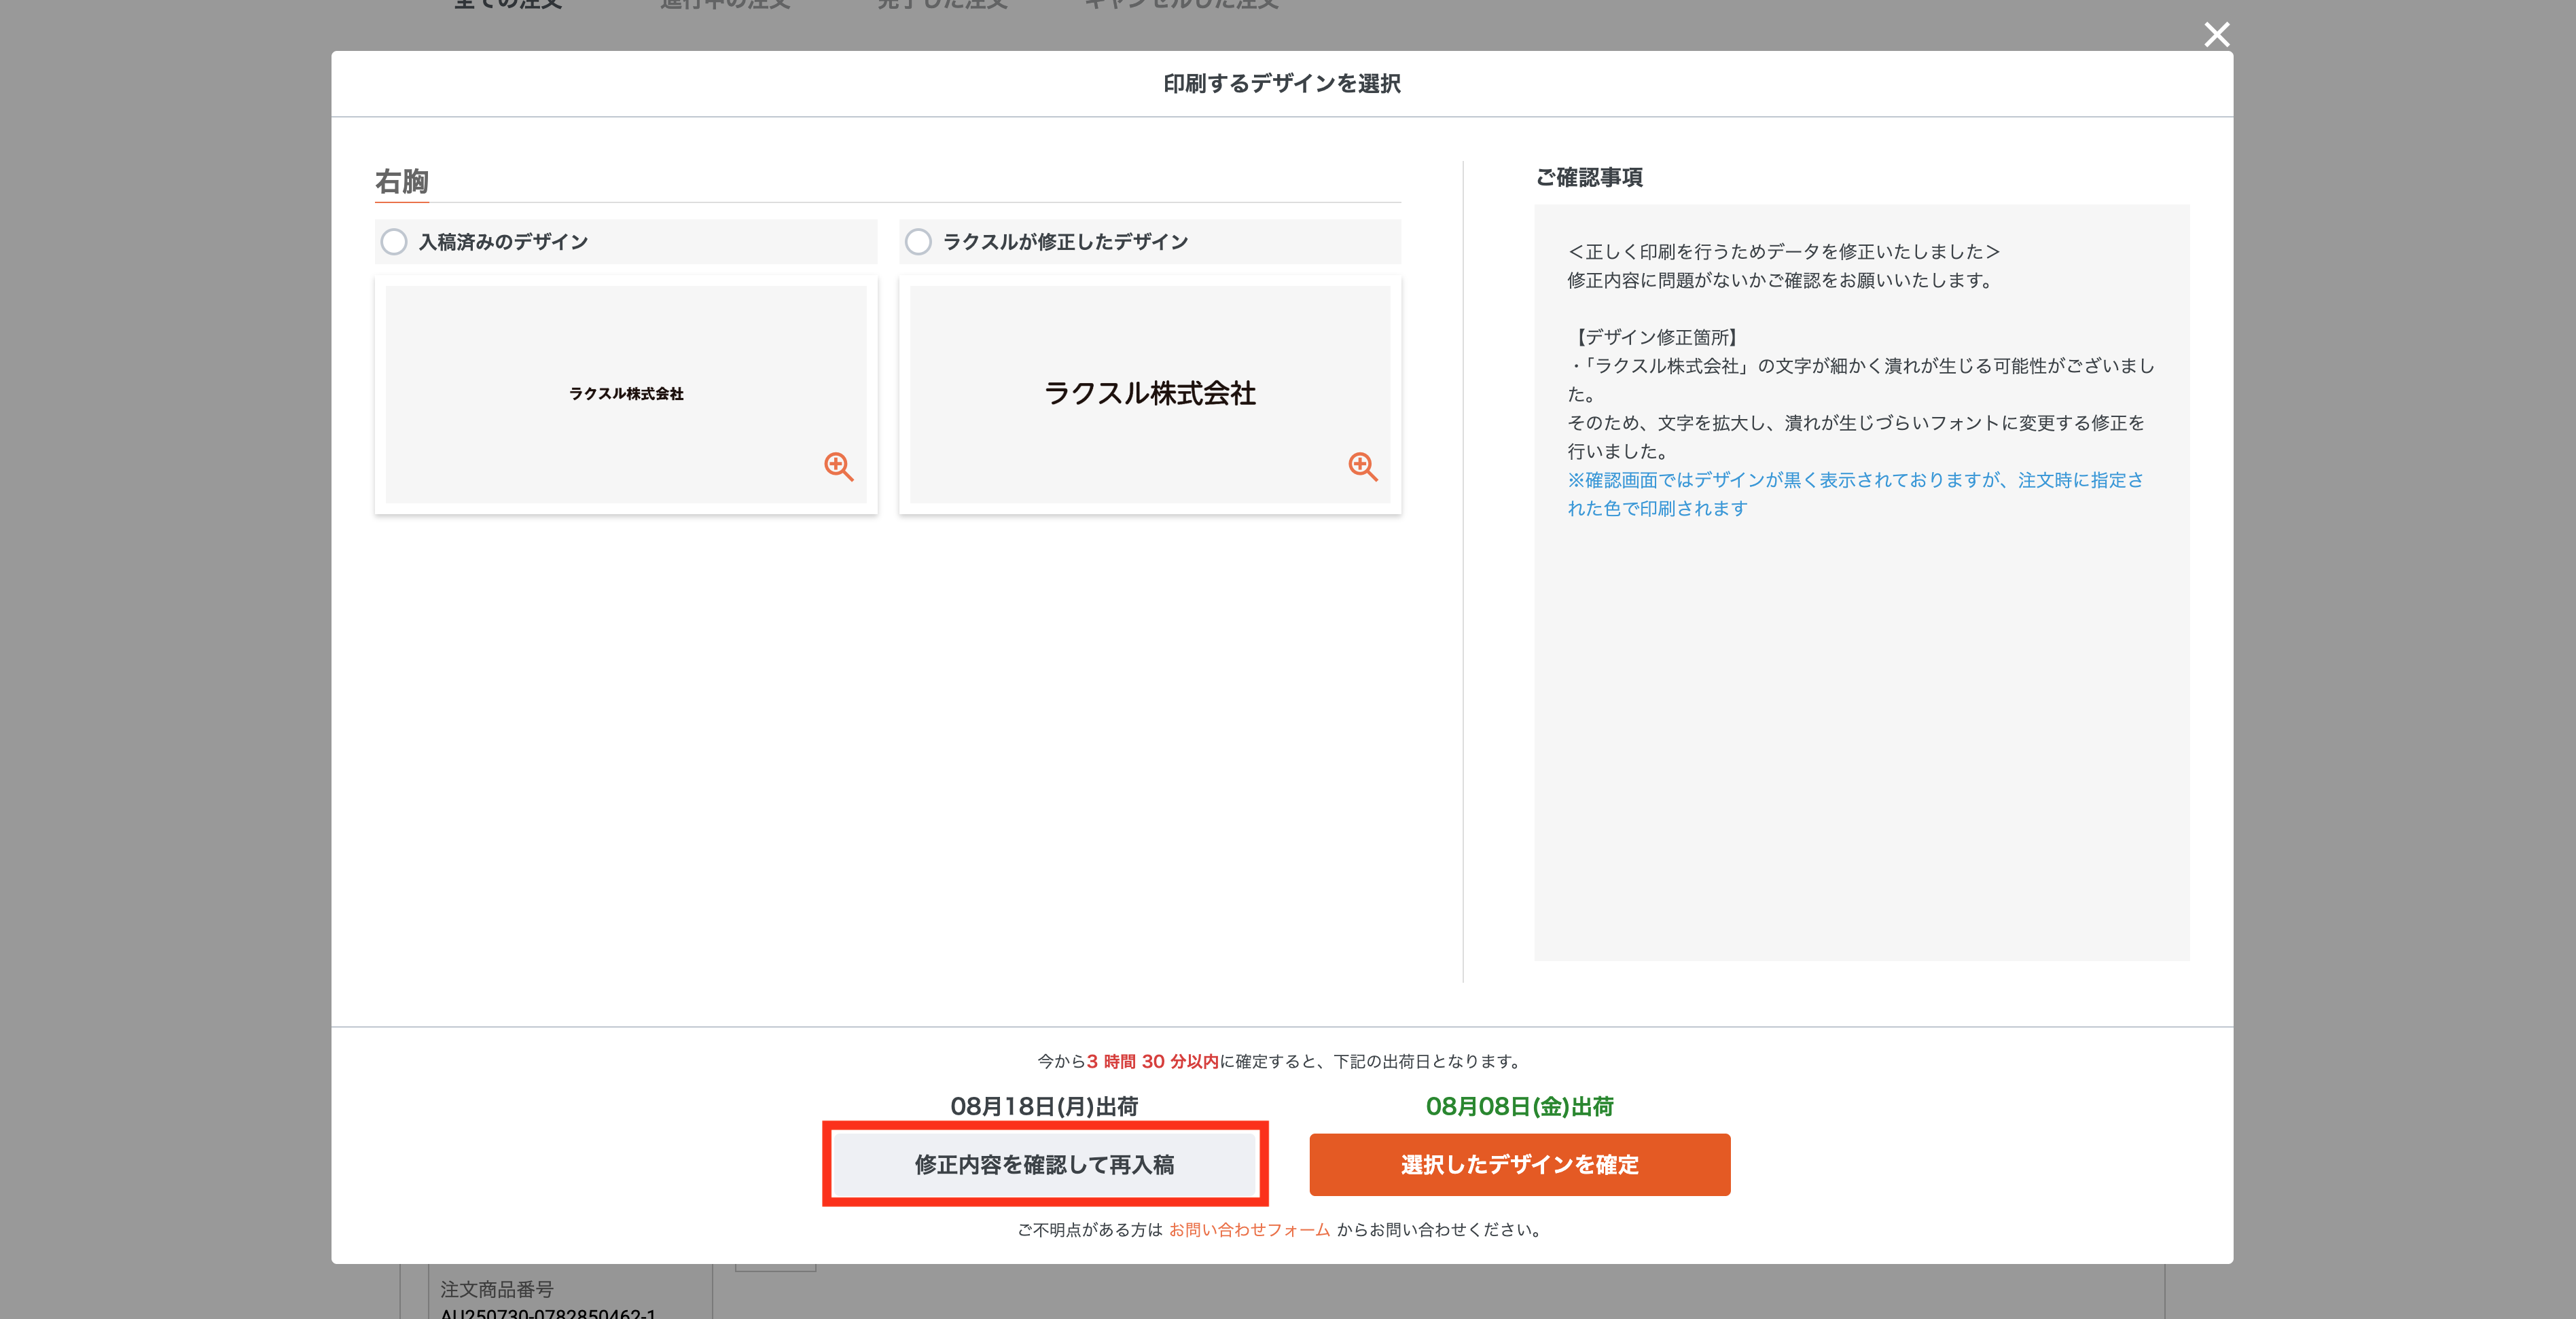Open the お問い合わせフォーム link
This screenshot has height=1319, width=2576.
coord(1249,1230)
